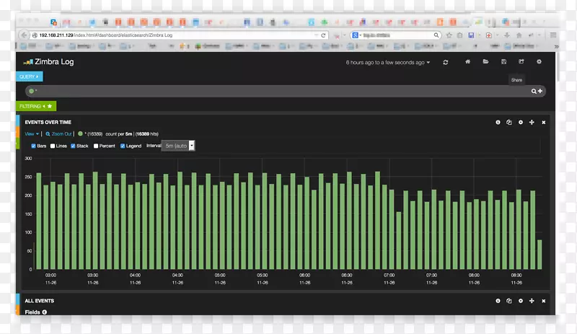Screen dimensions: 577x334
Task: Click the Share dashboard icon
Action: click(521, 63)
